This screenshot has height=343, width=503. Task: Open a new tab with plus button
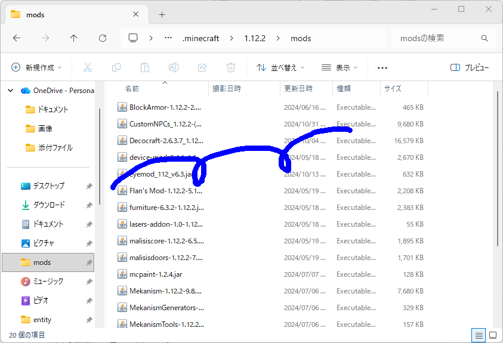pyautogui.click(x=162, y=14)
